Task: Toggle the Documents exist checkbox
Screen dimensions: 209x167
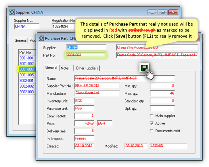Action: [152, 131]
